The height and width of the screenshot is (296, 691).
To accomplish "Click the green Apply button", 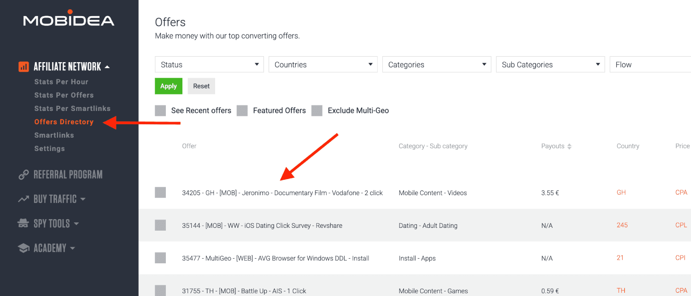I will point(169,86).
